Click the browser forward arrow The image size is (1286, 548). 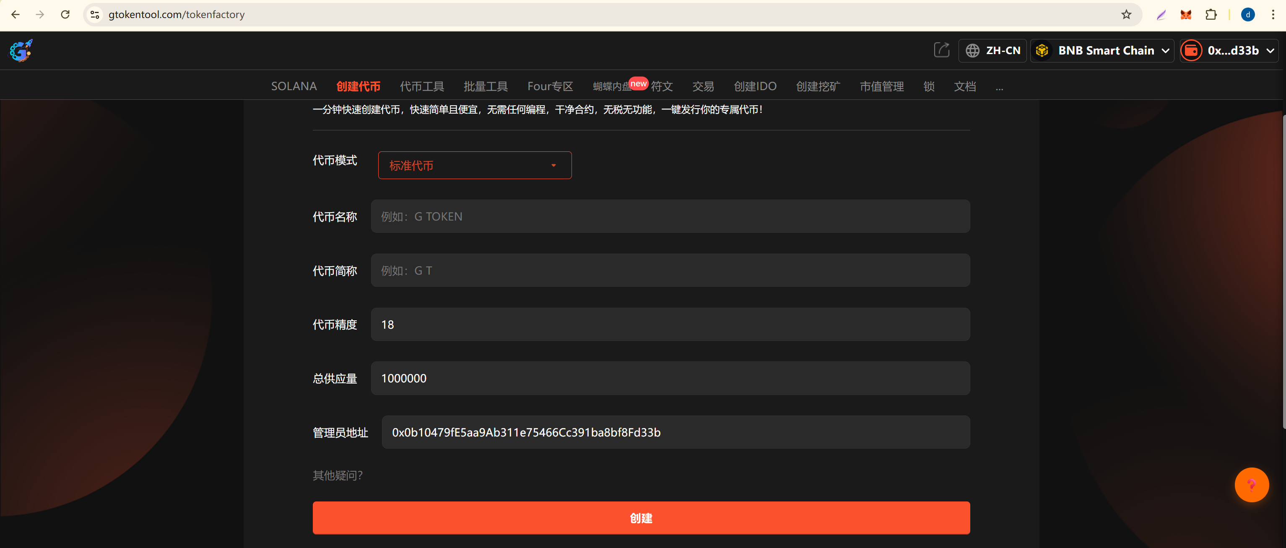(40, 15)
